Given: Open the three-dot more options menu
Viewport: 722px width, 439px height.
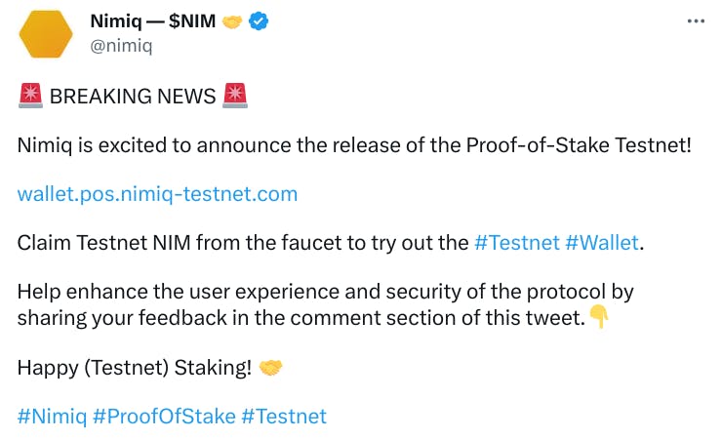Looking at the screenshot, I should point(695,20).
